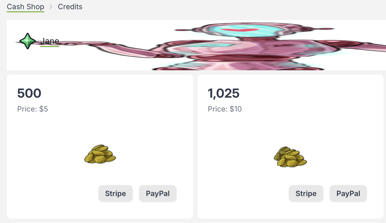Click the 1,025 credits amount heading
Screen dimensions: 386x223
pos(223,93)
